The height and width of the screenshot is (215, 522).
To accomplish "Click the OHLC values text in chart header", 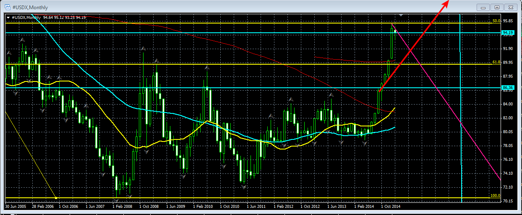I will [x=64, y=17].
